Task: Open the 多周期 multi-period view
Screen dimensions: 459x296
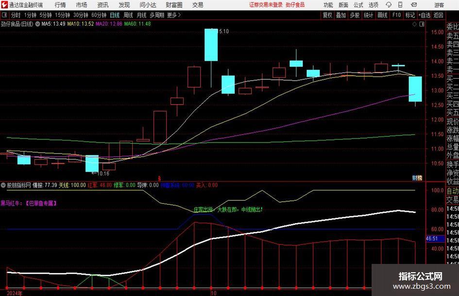Action: point(157,15)
